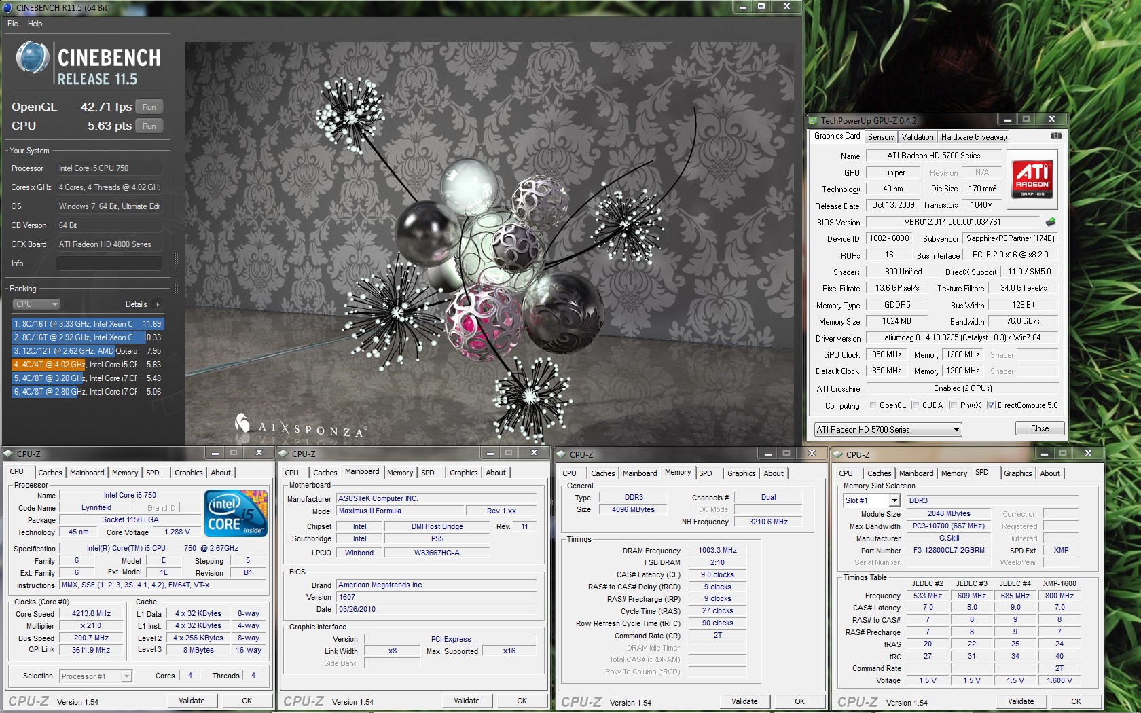
Task: Open the Validation tab in GPU-Z
Action: pyautogui.click(x=918, y=137)
